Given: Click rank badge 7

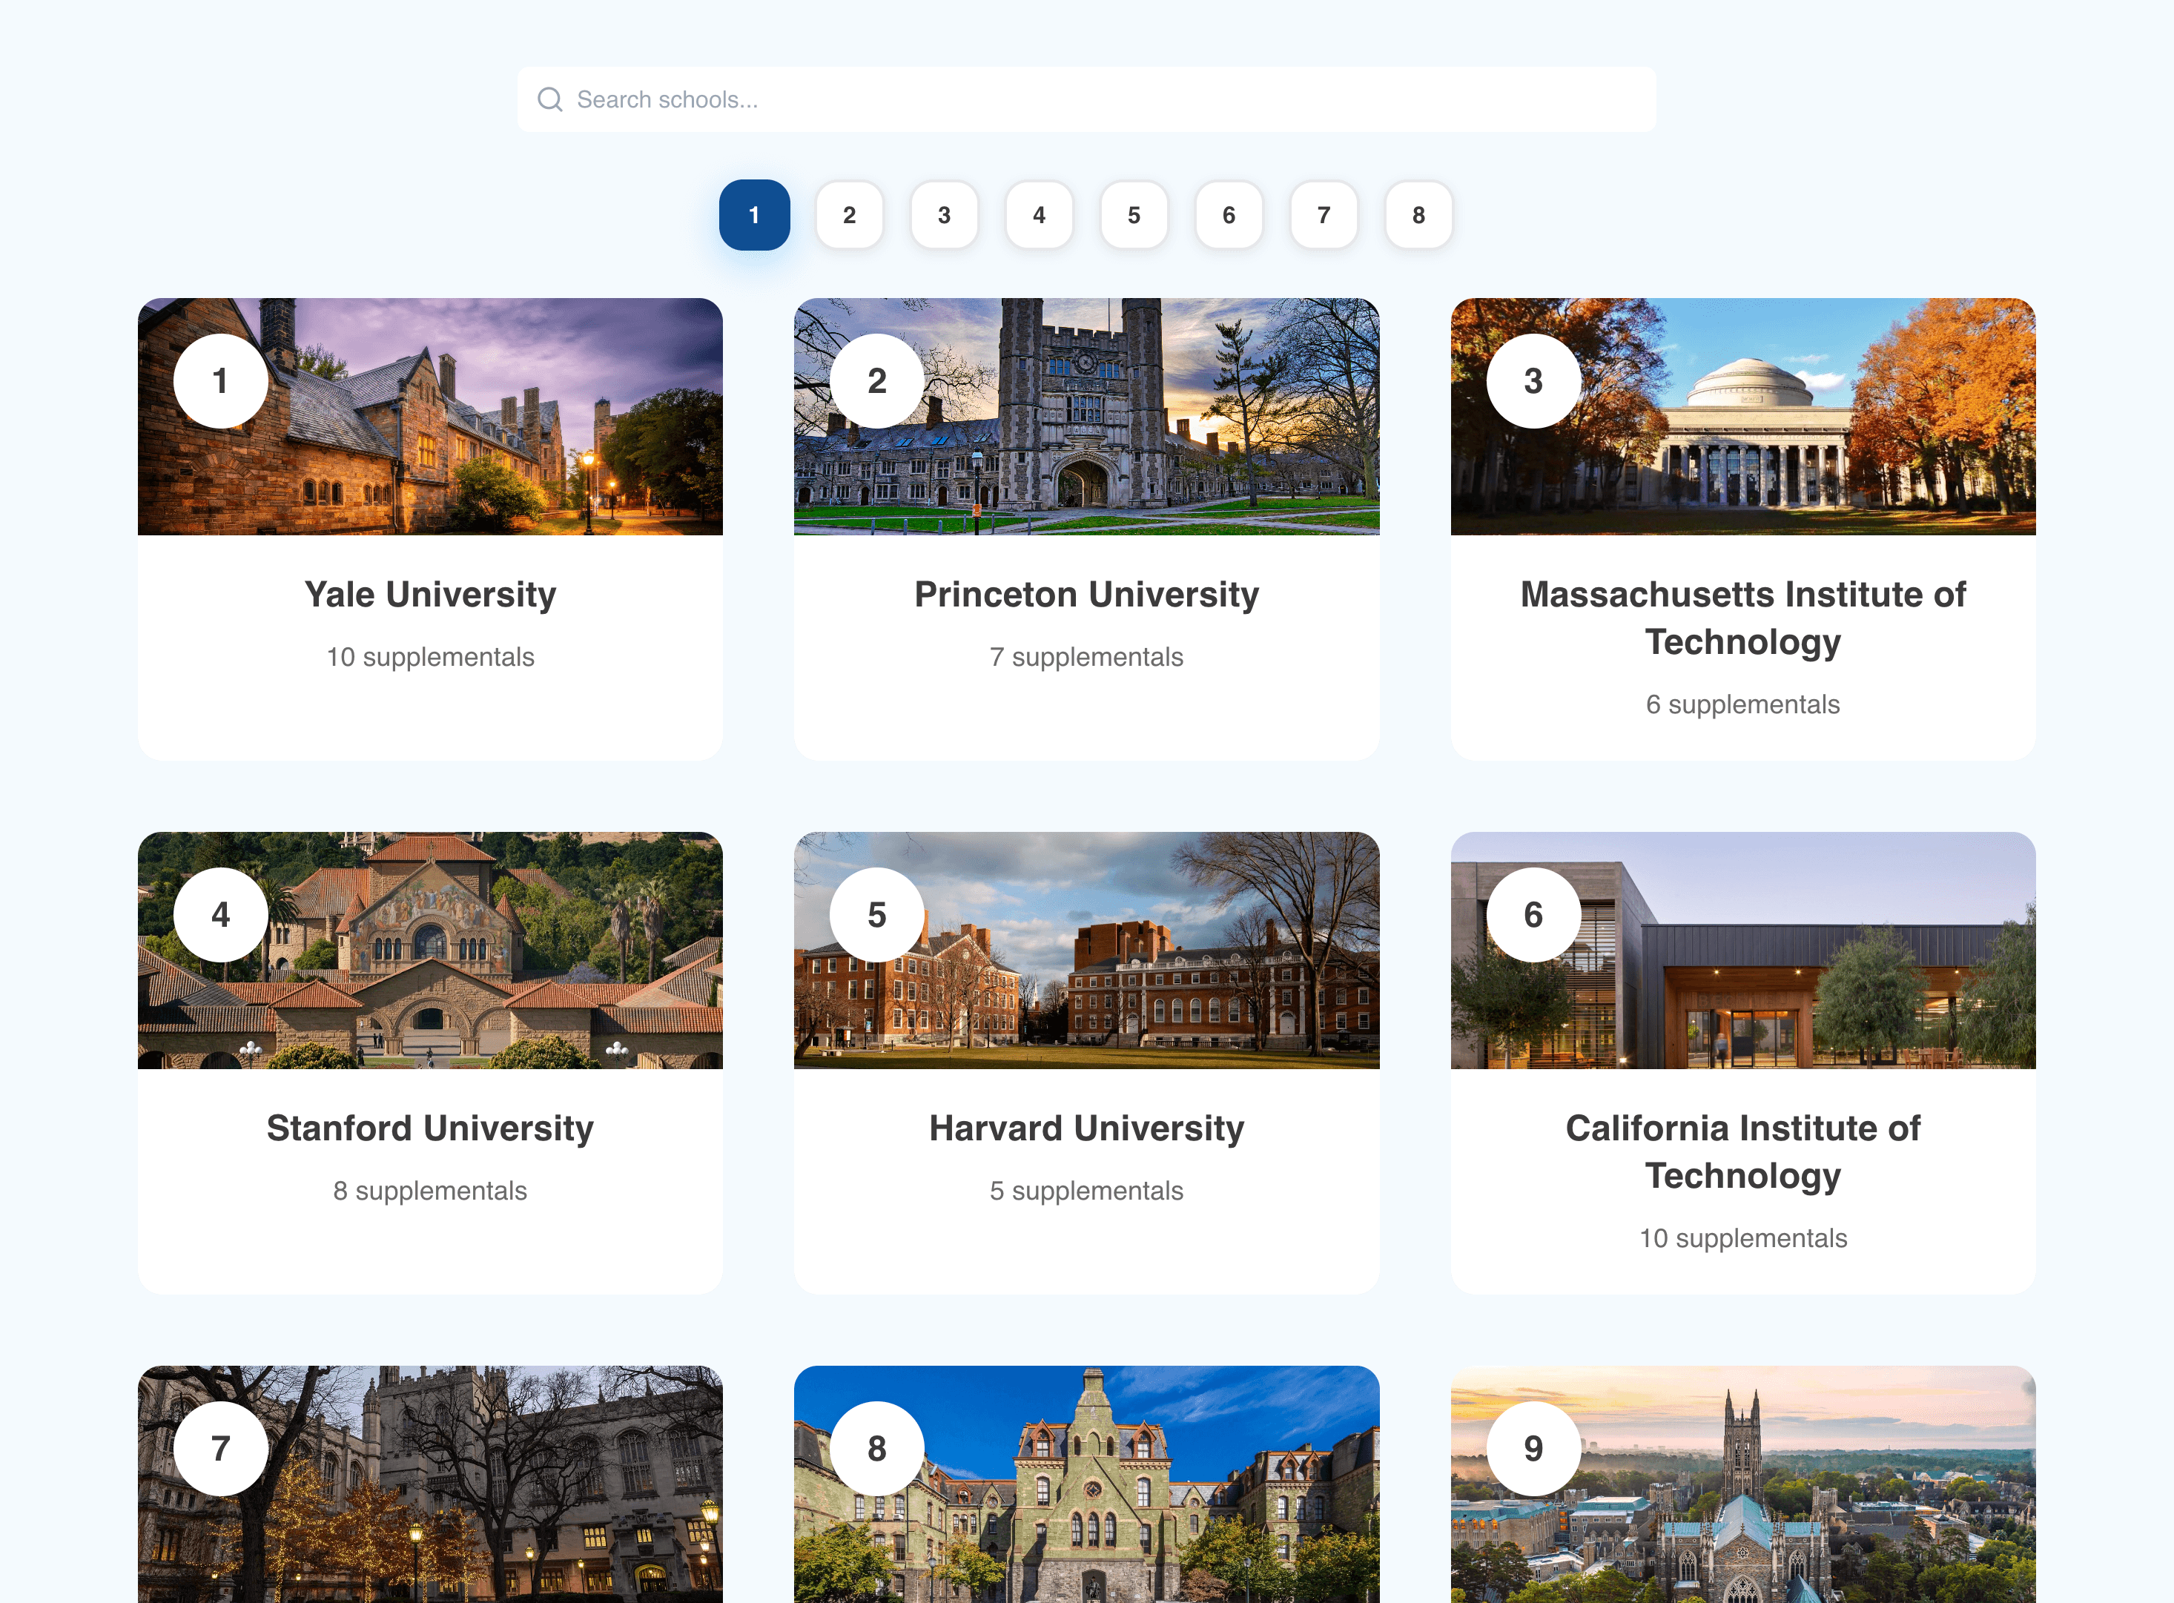Looking at the screenshot, I should [221, 1449].
